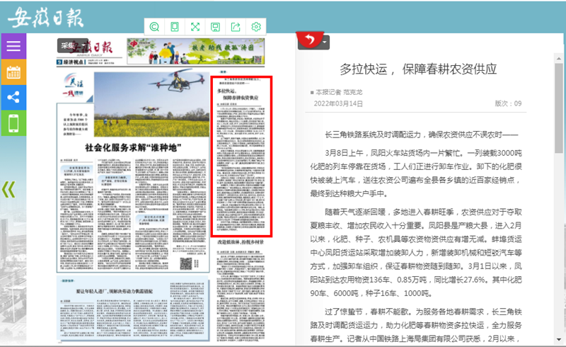
Task: Click the date 2022年03月14日
Action: (338, 103)
